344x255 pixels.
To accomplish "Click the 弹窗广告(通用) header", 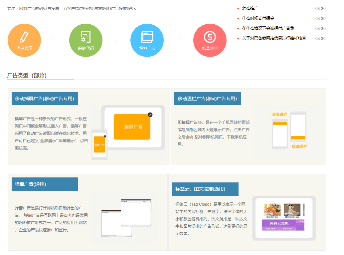I will [x=45, y=184].
